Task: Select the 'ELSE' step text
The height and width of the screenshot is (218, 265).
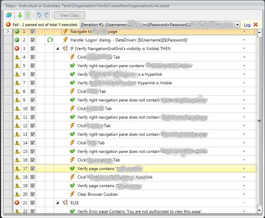Action: 75,203
